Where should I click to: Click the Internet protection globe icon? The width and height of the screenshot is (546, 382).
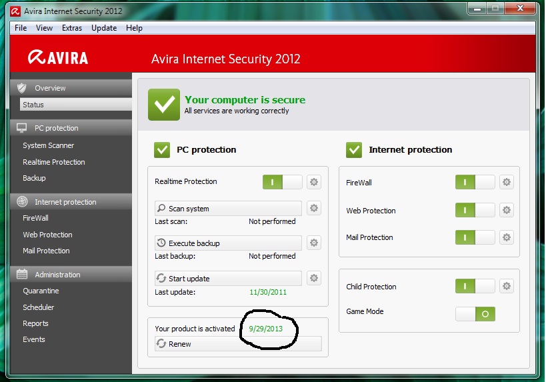[x=22, y=201]
